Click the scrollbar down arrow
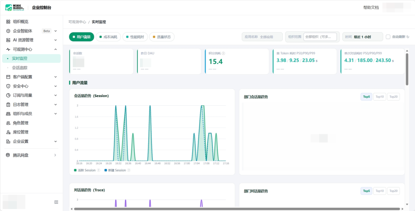 tap(407, 204)
